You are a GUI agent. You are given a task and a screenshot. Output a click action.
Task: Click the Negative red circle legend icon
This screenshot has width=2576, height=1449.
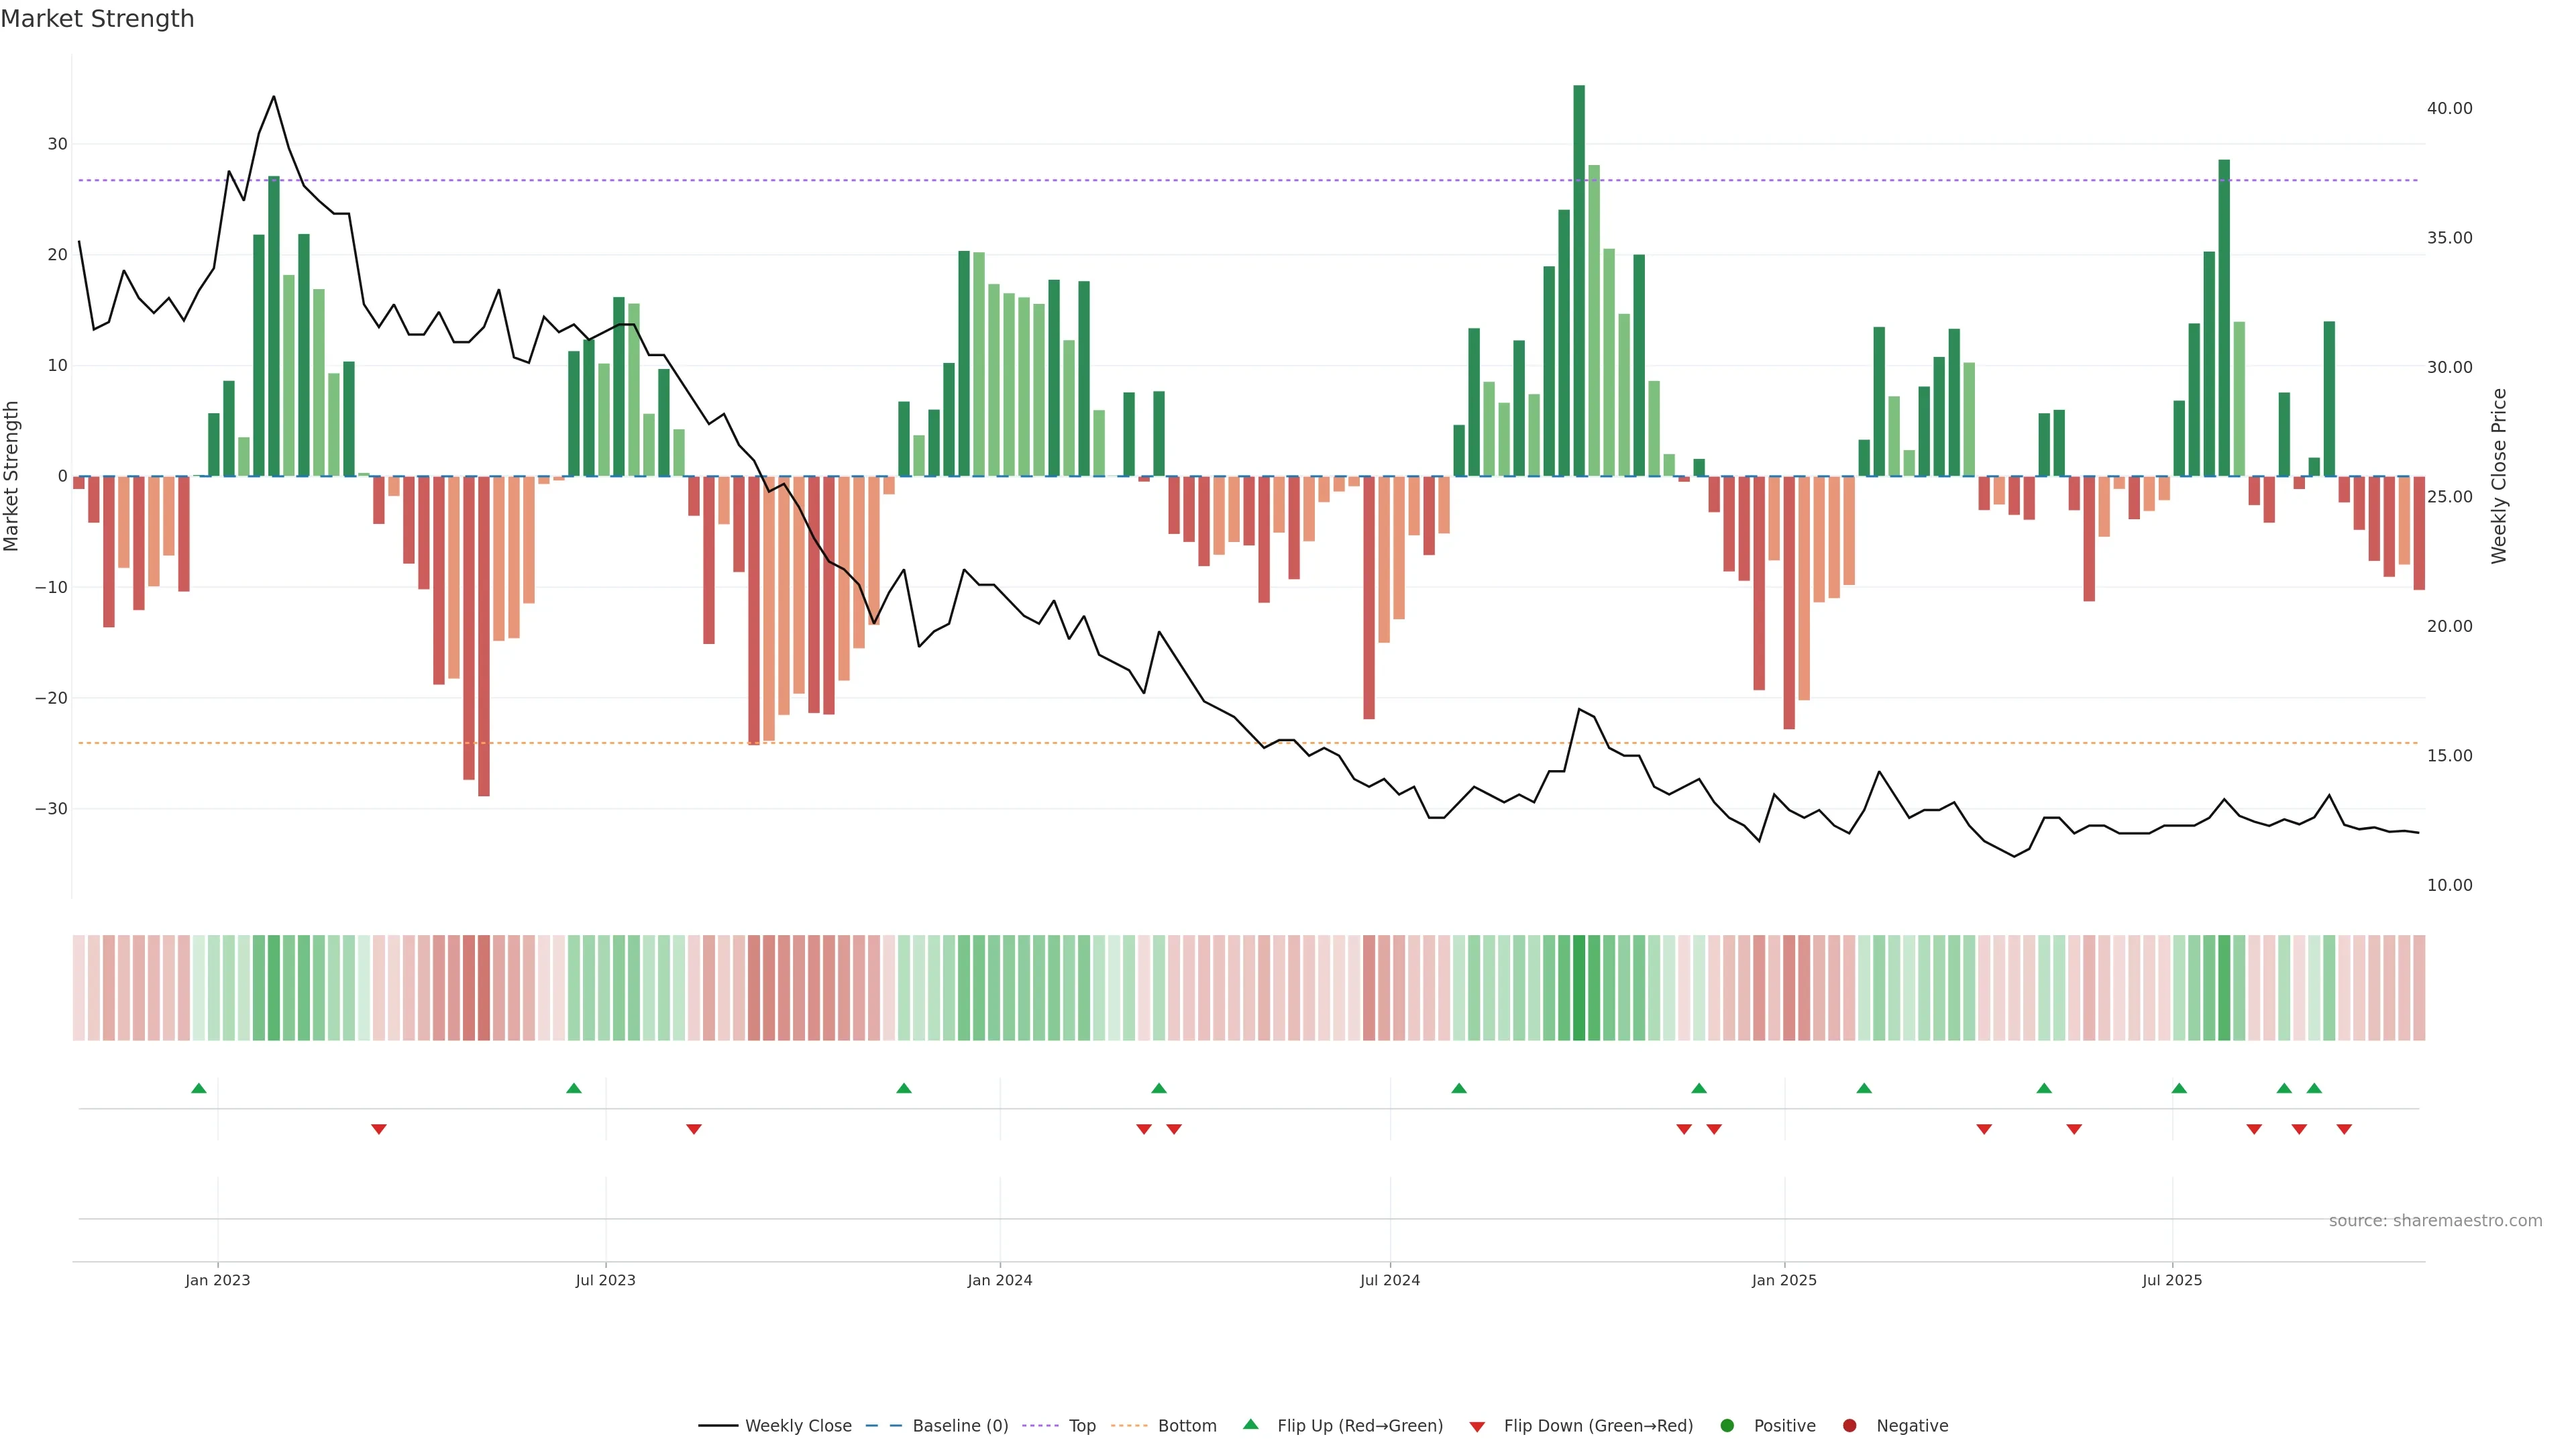coord(1849,1426)
